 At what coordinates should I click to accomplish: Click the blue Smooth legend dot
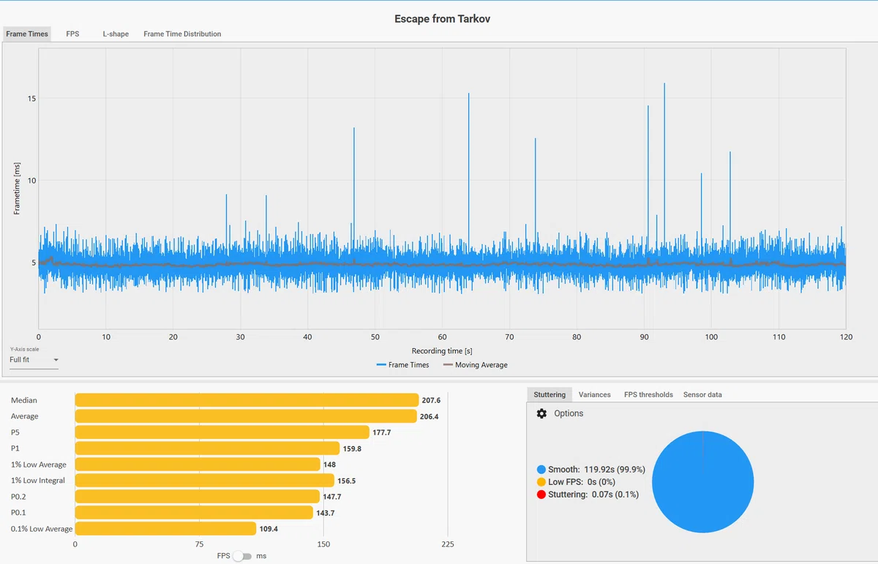(541, 469)
